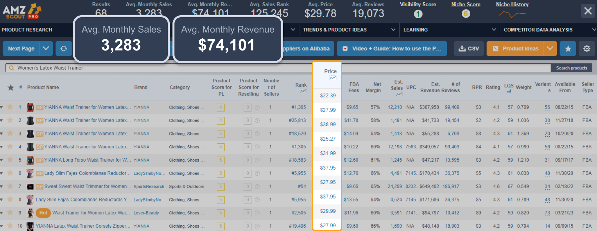The height and width of the screenshot is (231, 597).
Task: Favorite product row 4 with its star
Action: 10,146
